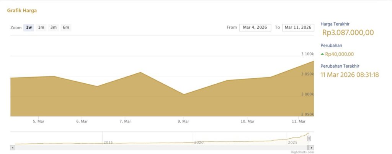Choose the 6m zoom button

tap(66, 28)
